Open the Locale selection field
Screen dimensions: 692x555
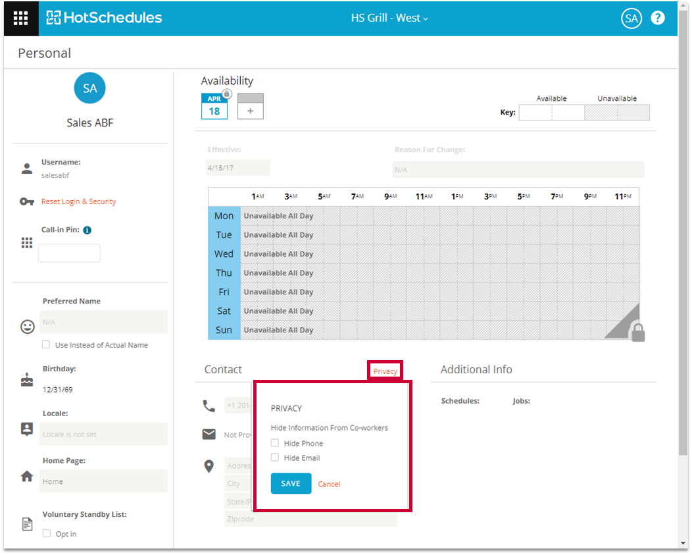point(104,435)
